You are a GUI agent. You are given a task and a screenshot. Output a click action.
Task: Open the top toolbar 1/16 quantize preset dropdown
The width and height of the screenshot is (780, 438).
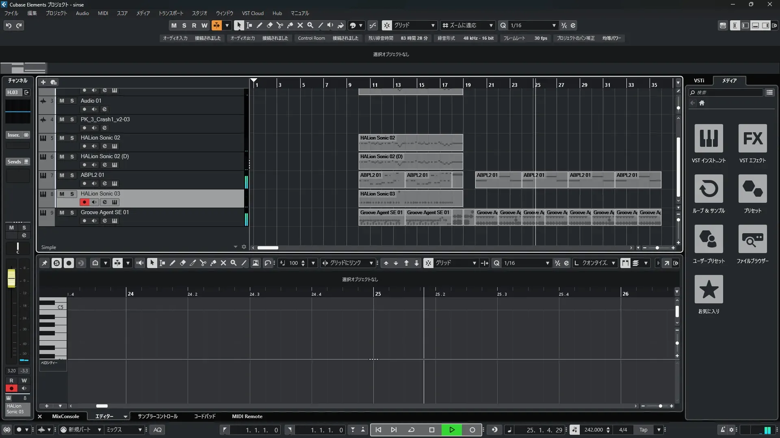click(x=554, y=25)
